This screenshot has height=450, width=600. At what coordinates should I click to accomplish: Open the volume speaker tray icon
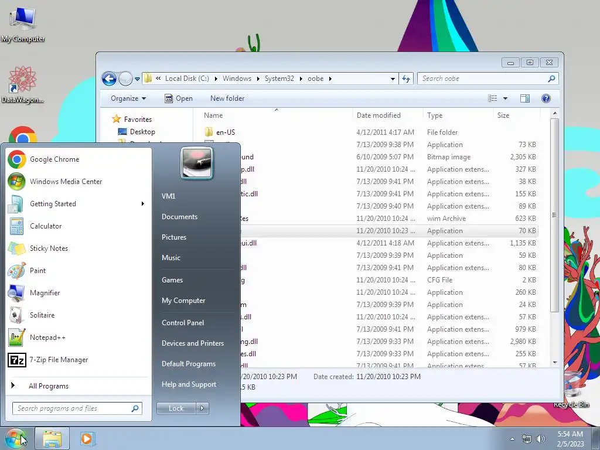541,439
